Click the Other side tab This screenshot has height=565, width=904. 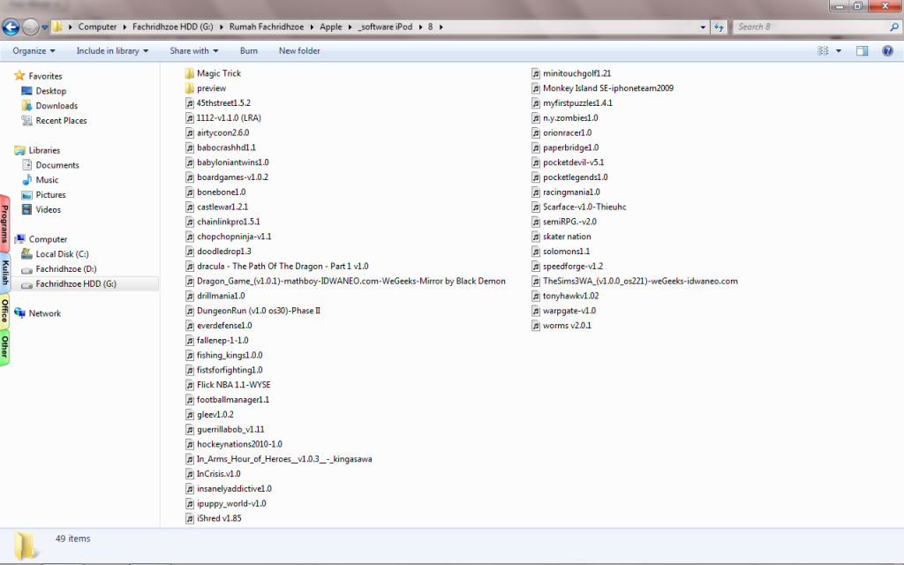point(4,347)
